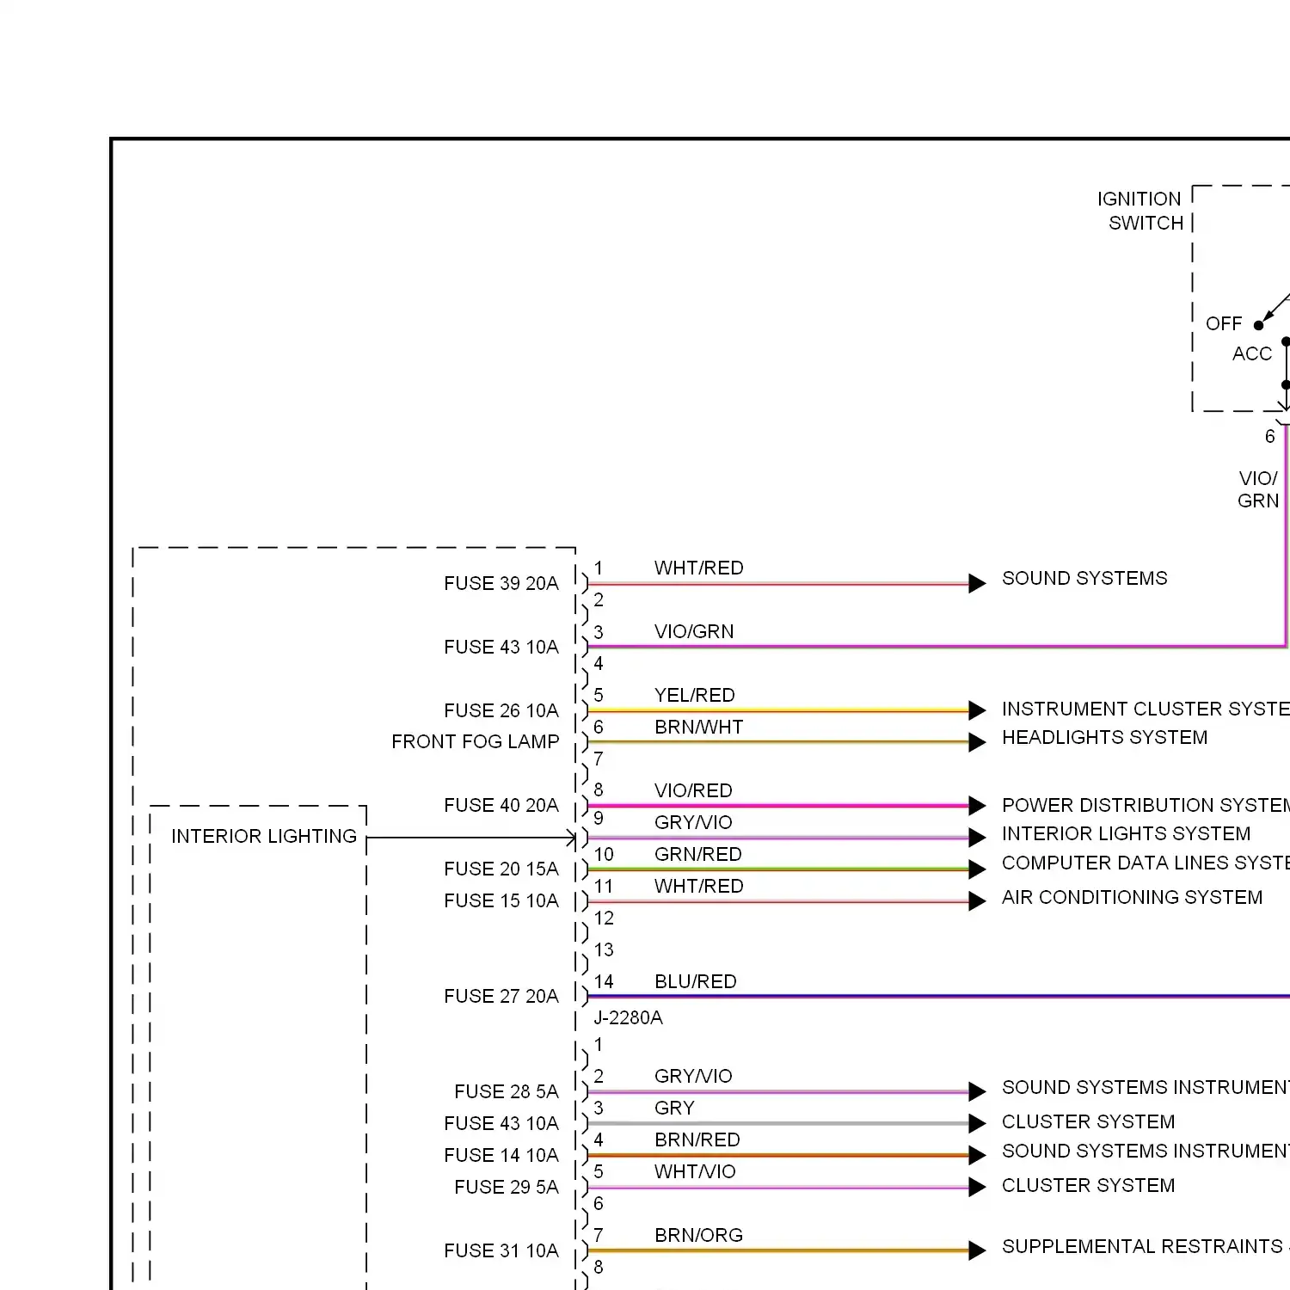The image size is (1290, 1290).
Task: Click the arrowhead pointing to SUPPLEMENTAL RESTRAINTS
Action: (977, 1251)
